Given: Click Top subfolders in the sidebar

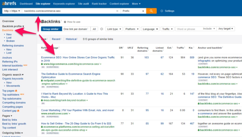Looking at the screenshot, I should [11, 95].
